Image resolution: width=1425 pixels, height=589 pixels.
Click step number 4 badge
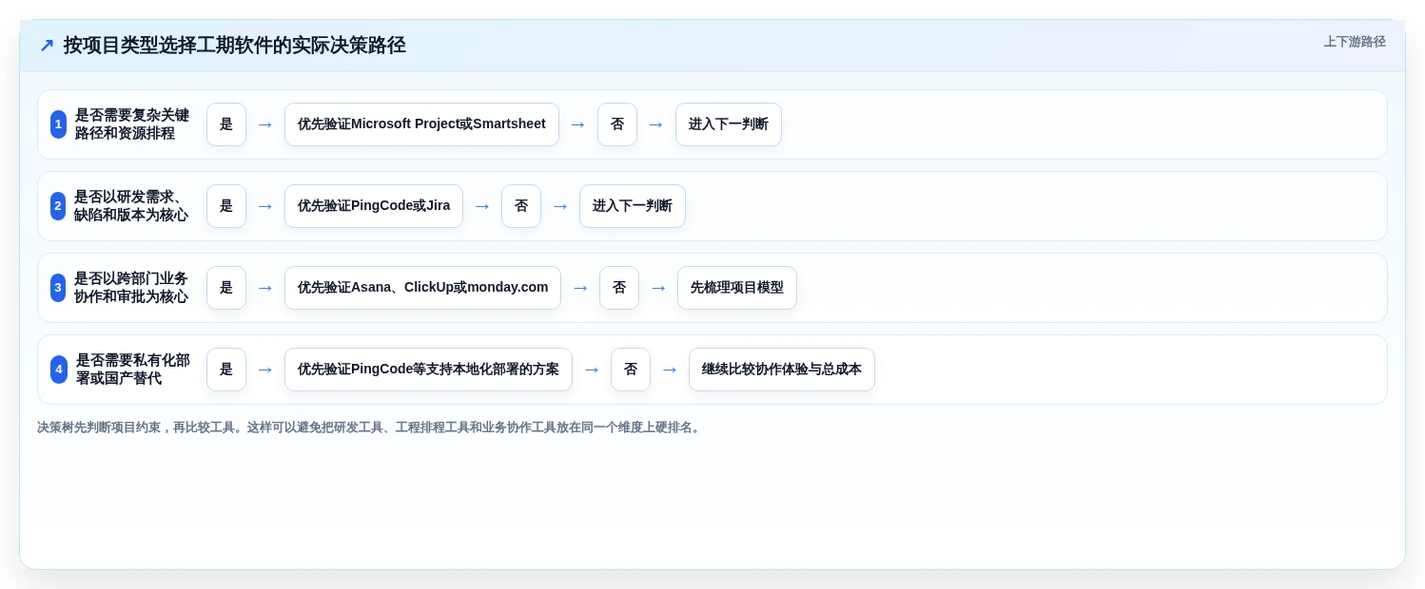[x=59, y=370]
